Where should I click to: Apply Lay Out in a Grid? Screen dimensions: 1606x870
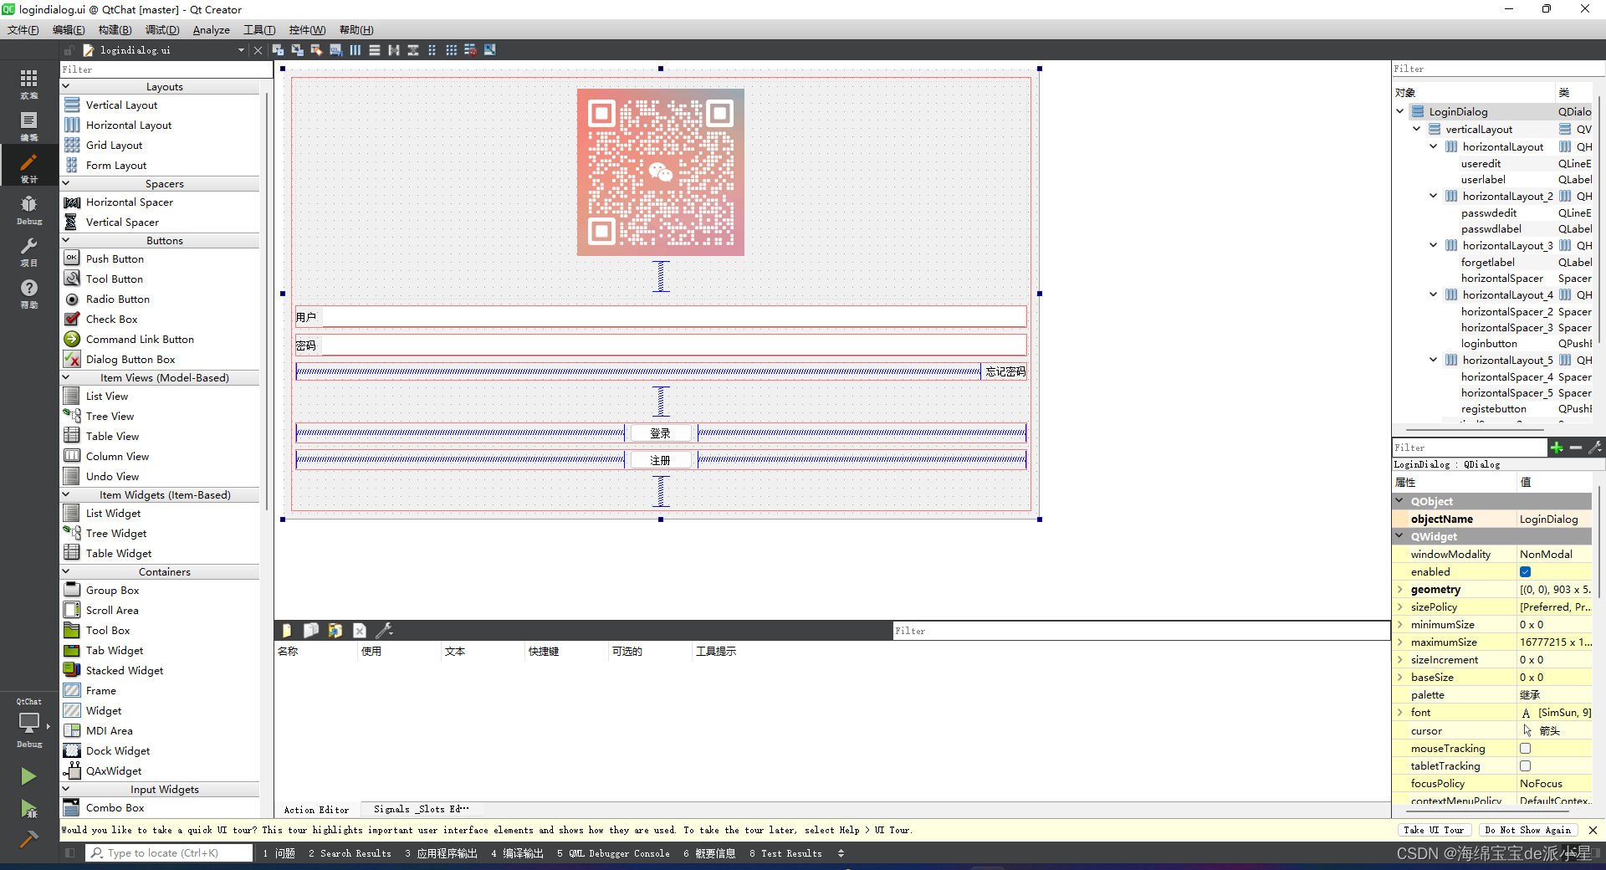coord(452,50)
